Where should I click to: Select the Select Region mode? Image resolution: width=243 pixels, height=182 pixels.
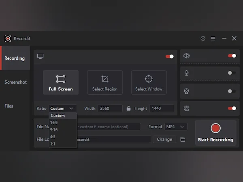(x=105, y=83)
